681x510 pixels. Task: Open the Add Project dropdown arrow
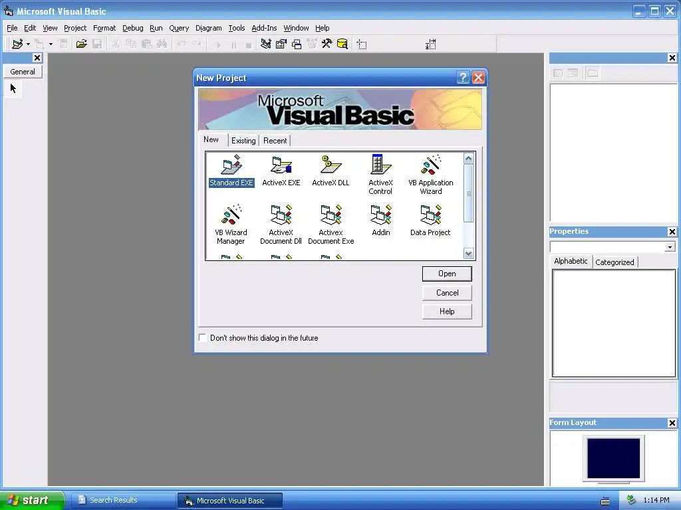click(28, 44)
